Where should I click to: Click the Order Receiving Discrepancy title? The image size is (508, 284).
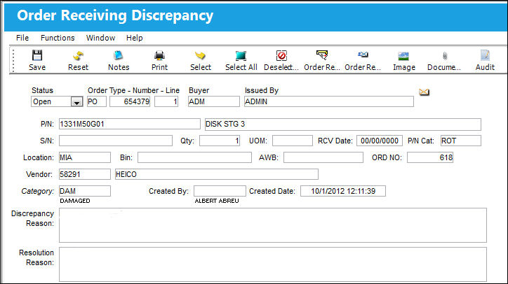coord(115,15)
